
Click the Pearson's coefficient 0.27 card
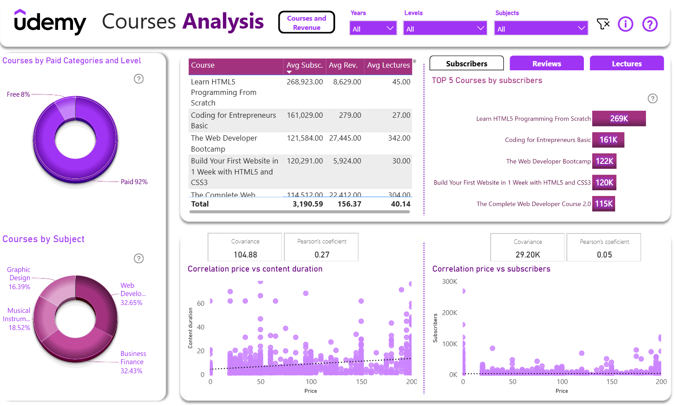click(x=321, y=247)
